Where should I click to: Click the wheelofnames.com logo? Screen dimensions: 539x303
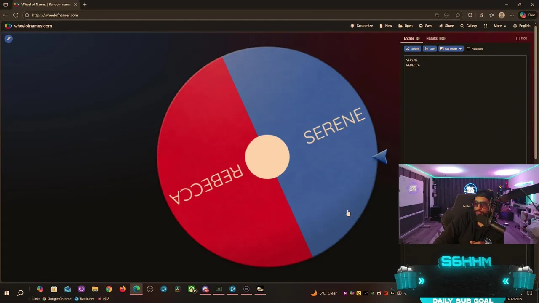pos(29,26)
